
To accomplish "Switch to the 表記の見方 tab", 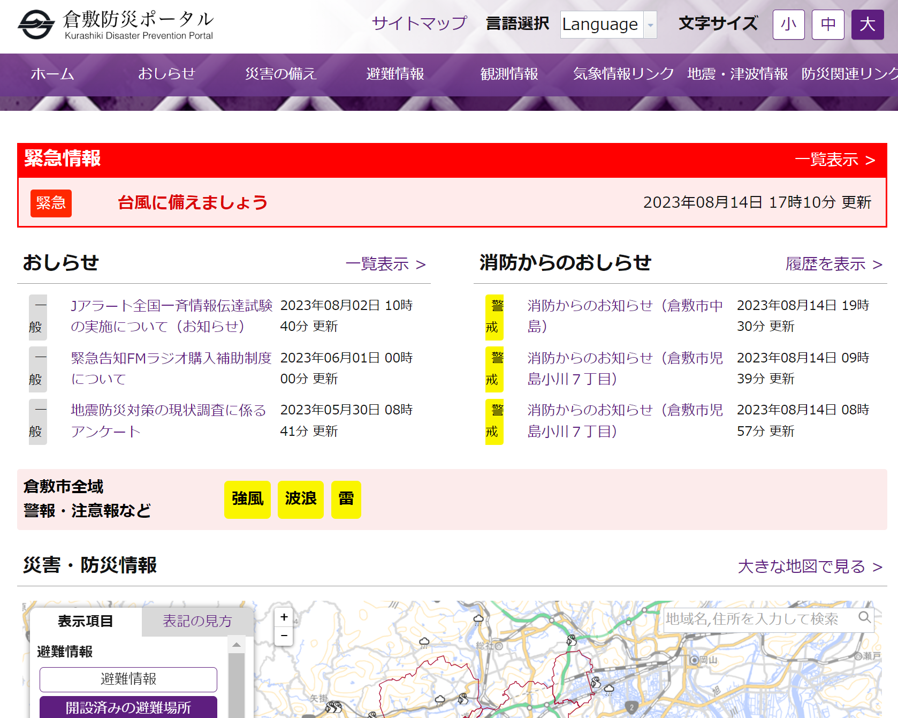I will 197,621.
